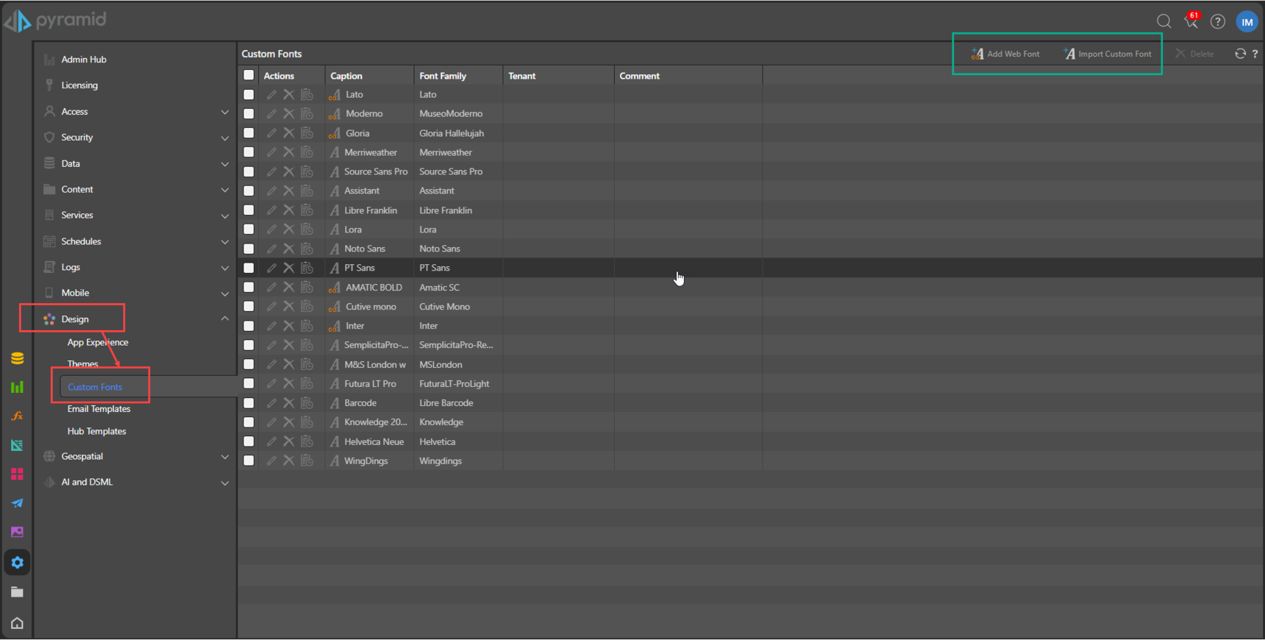
Task: Tick the checkbox for the Inter row
Action: coord(249,326)
